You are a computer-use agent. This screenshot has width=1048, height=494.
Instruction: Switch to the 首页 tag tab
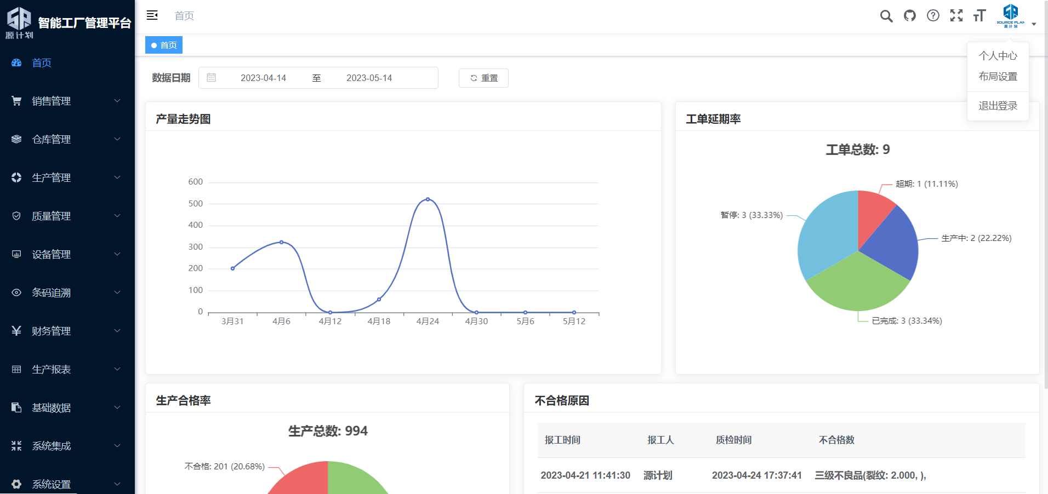[x=164, y=45]
